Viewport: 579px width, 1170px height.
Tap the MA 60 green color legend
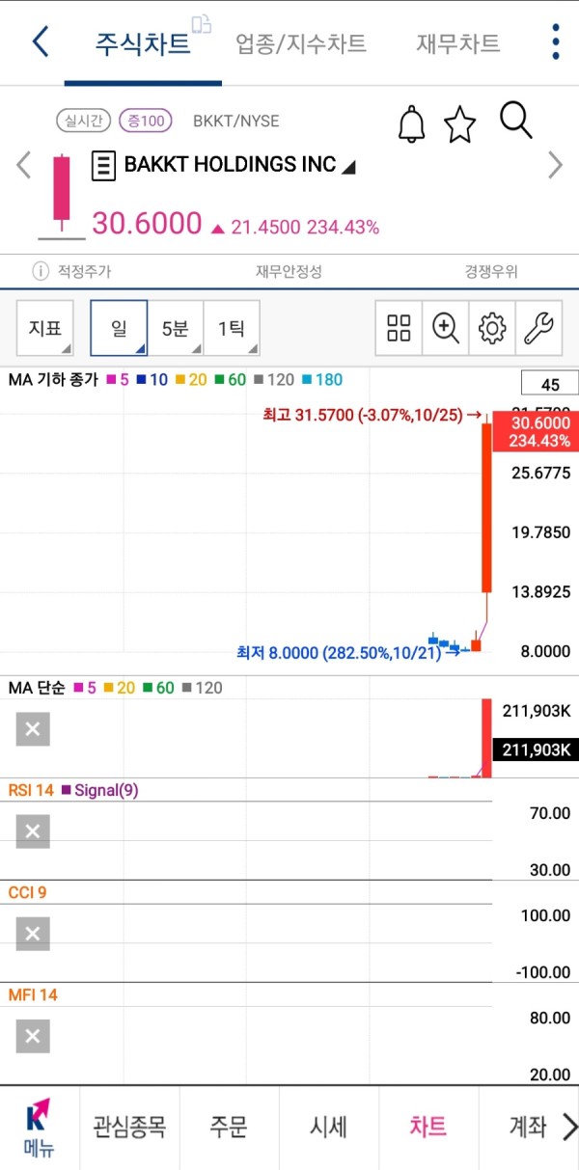230,380
